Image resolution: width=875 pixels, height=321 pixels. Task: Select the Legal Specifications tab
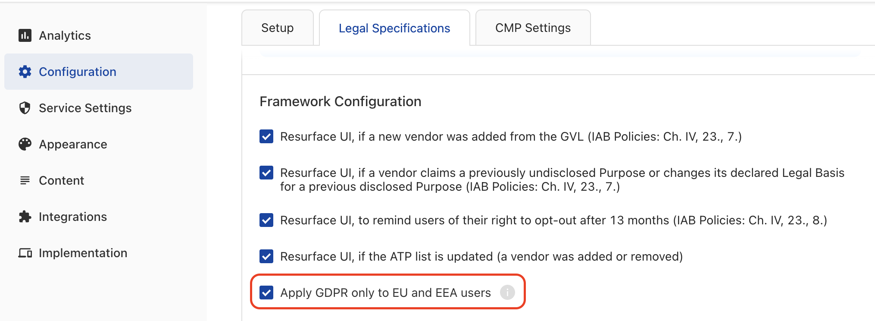click(x=394, y=28)
